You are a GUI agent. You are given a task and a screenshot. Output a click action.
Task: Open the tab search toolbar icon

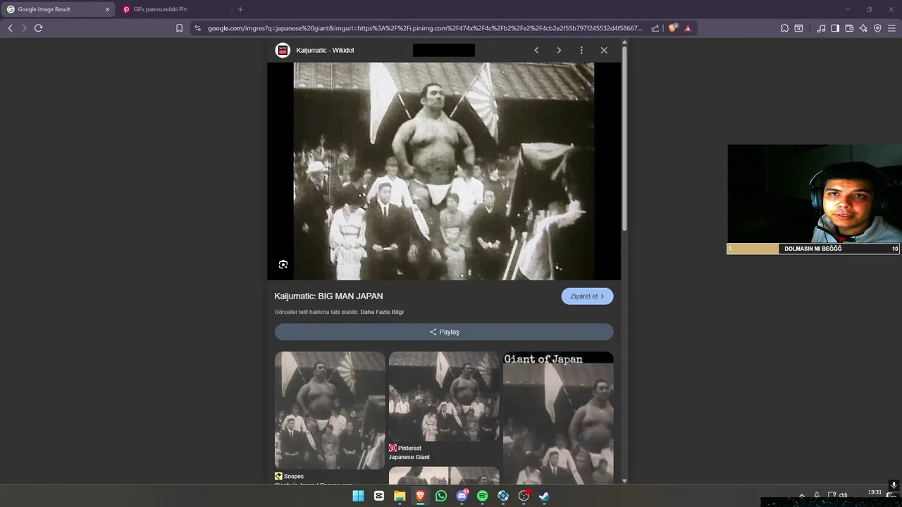[798, 28]
